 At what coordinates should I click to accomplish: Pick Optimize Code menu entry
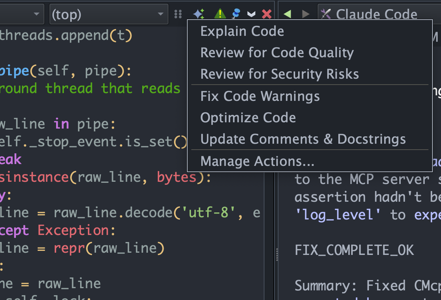(310, 117)
